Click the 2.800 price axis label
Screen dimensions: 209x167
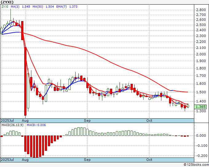201,10
